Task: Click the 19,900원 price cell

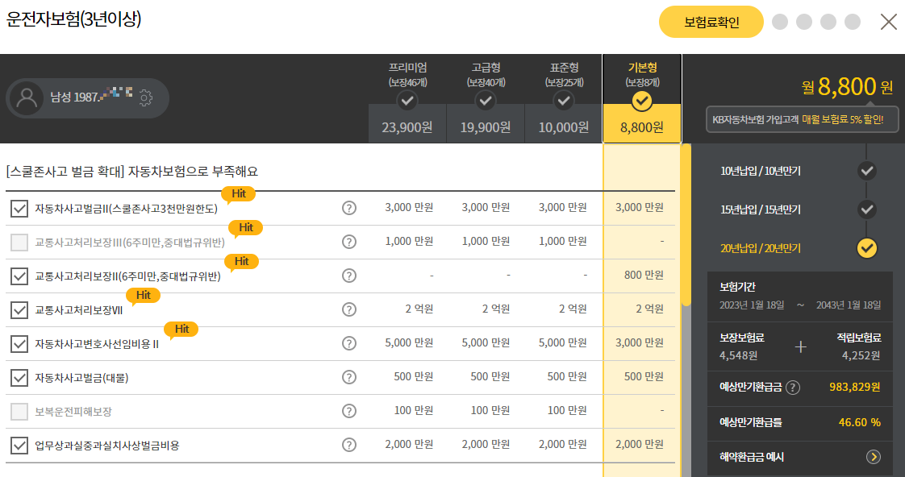Action: point(486,127)
